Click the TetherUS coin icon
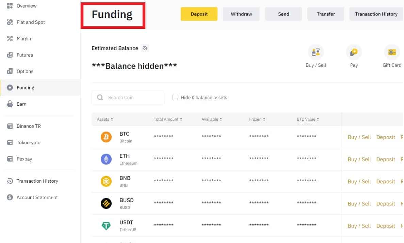This screenshot has height=243, width=404. tap(106, 226)
